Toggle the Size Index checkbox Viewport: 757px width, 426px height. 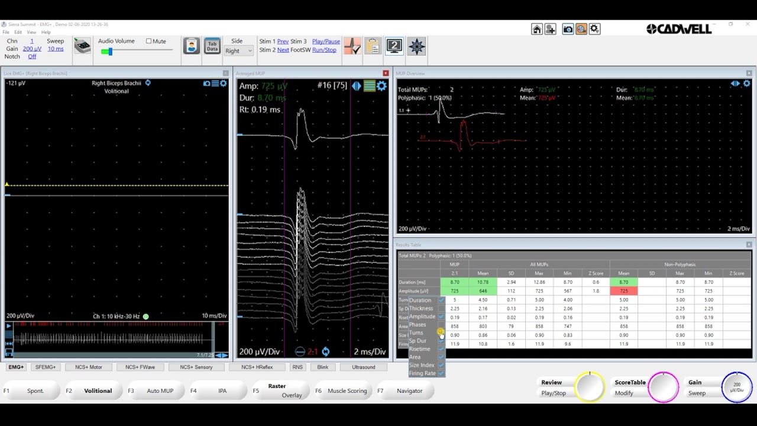point(441,365)
